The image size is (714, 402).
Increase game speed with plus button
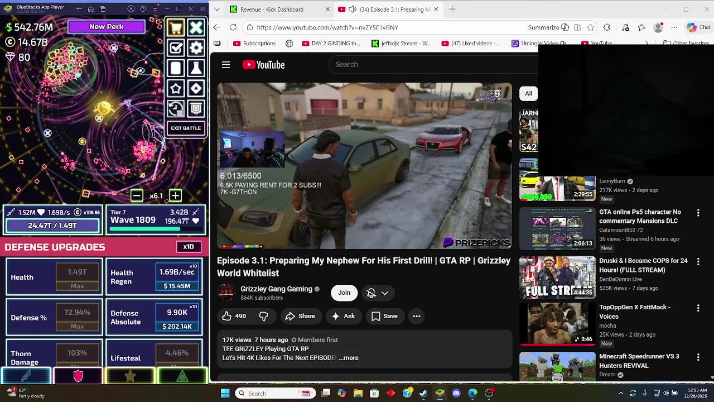coord(175,195)
